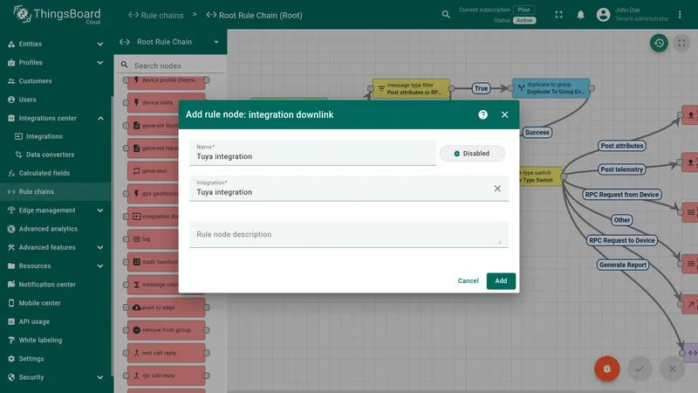The image size is (698, 393).
Task: Cancel adding the rule node
Action: [x=468, y=280]
